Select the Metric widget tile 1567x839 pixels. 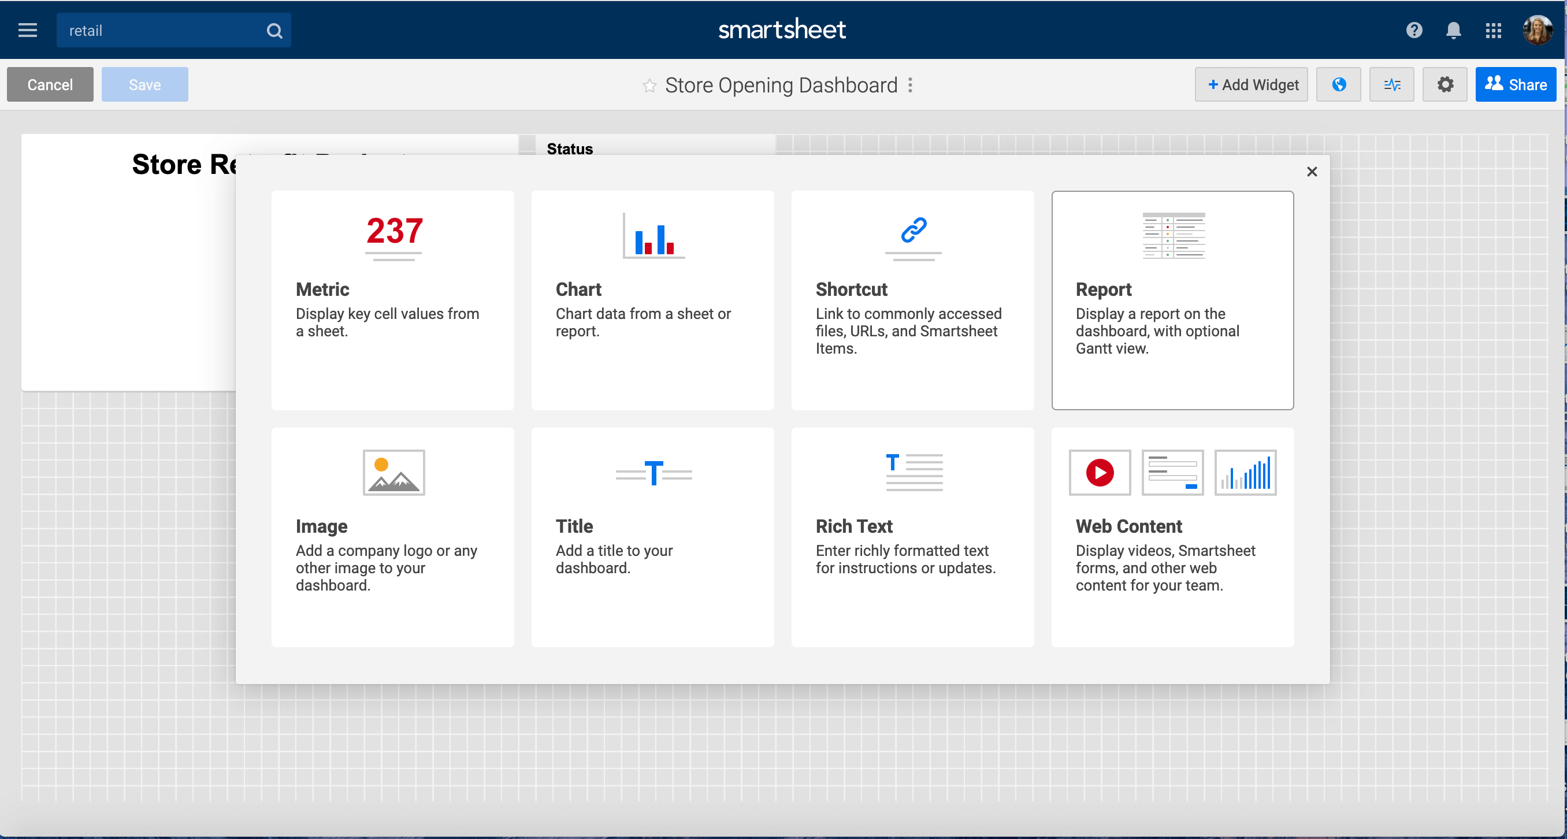pos(392,300)
